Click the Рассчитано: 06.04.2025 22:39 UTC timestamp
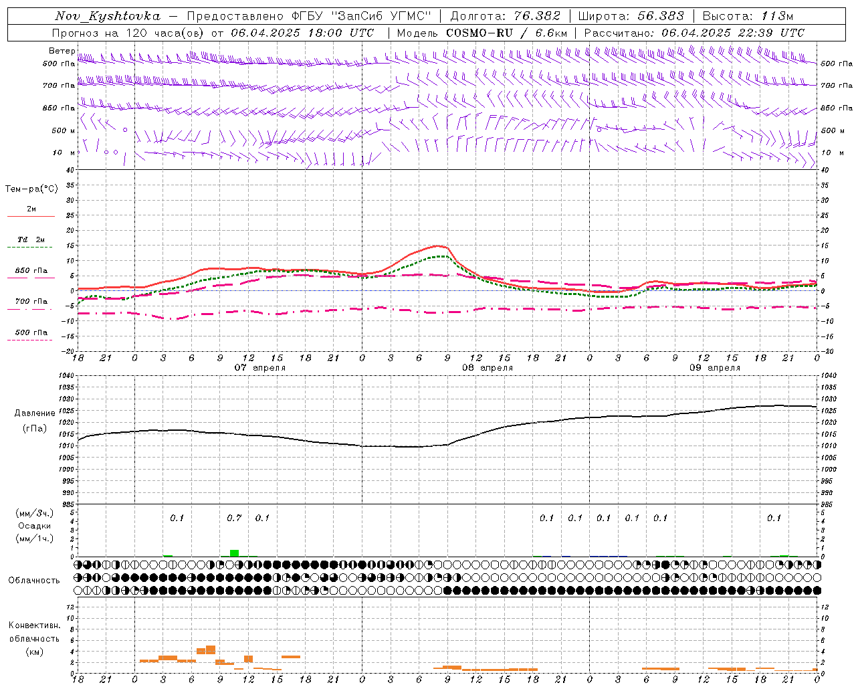 [694, 33]
